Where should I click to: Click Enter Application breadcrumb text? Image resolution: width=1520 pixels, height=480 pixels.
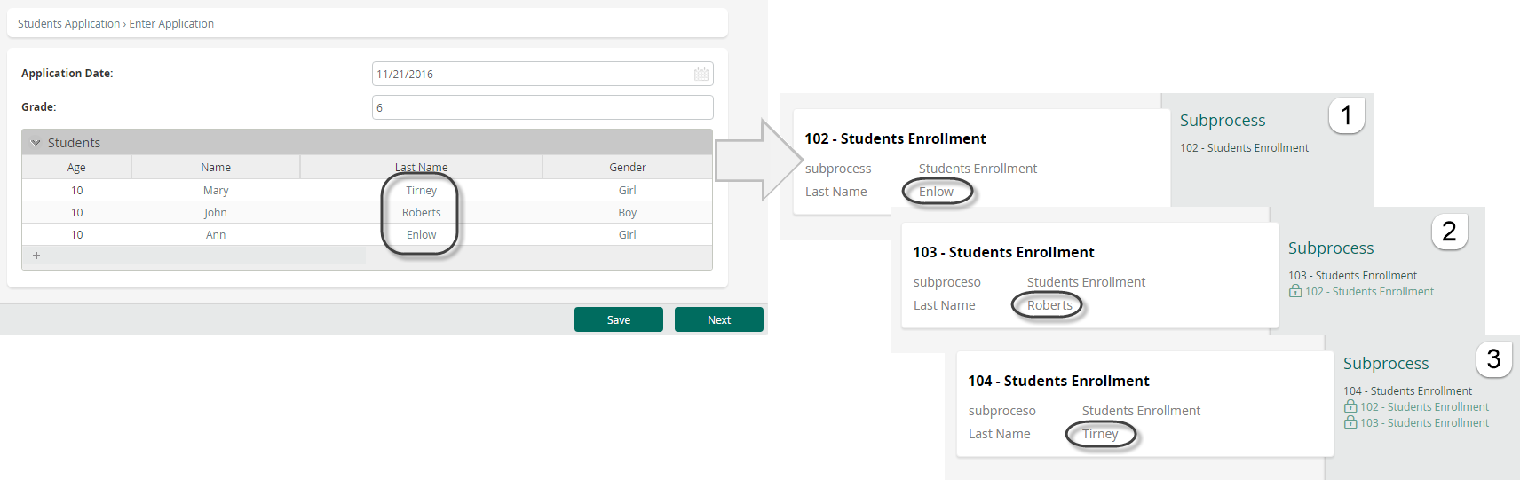[x=171, y=24]
